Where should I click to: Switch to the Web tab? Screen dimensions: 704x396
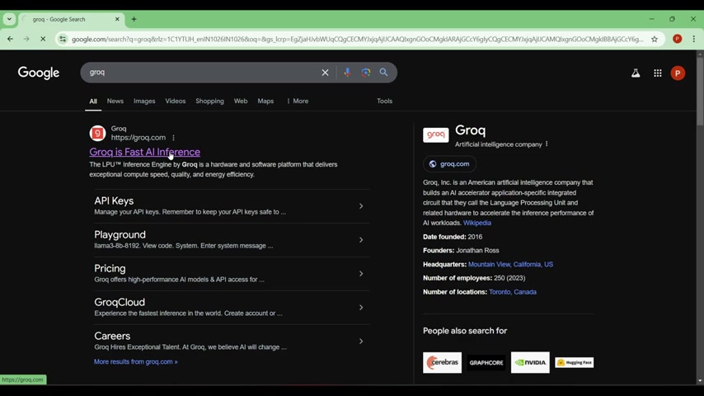(241, 101)
